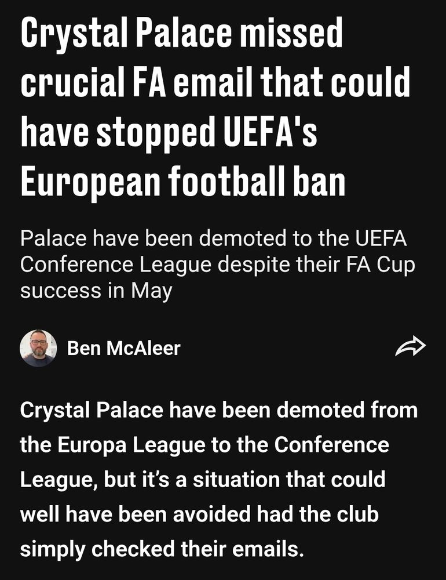Click 'well have been avoided' paragraph line
This screenshot has width=446, height=580.
[x=199, y=514]
